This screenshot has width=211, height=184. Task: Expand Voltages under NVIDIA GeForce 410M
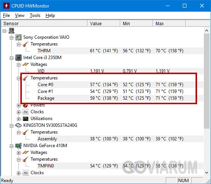tap(18, 153)
